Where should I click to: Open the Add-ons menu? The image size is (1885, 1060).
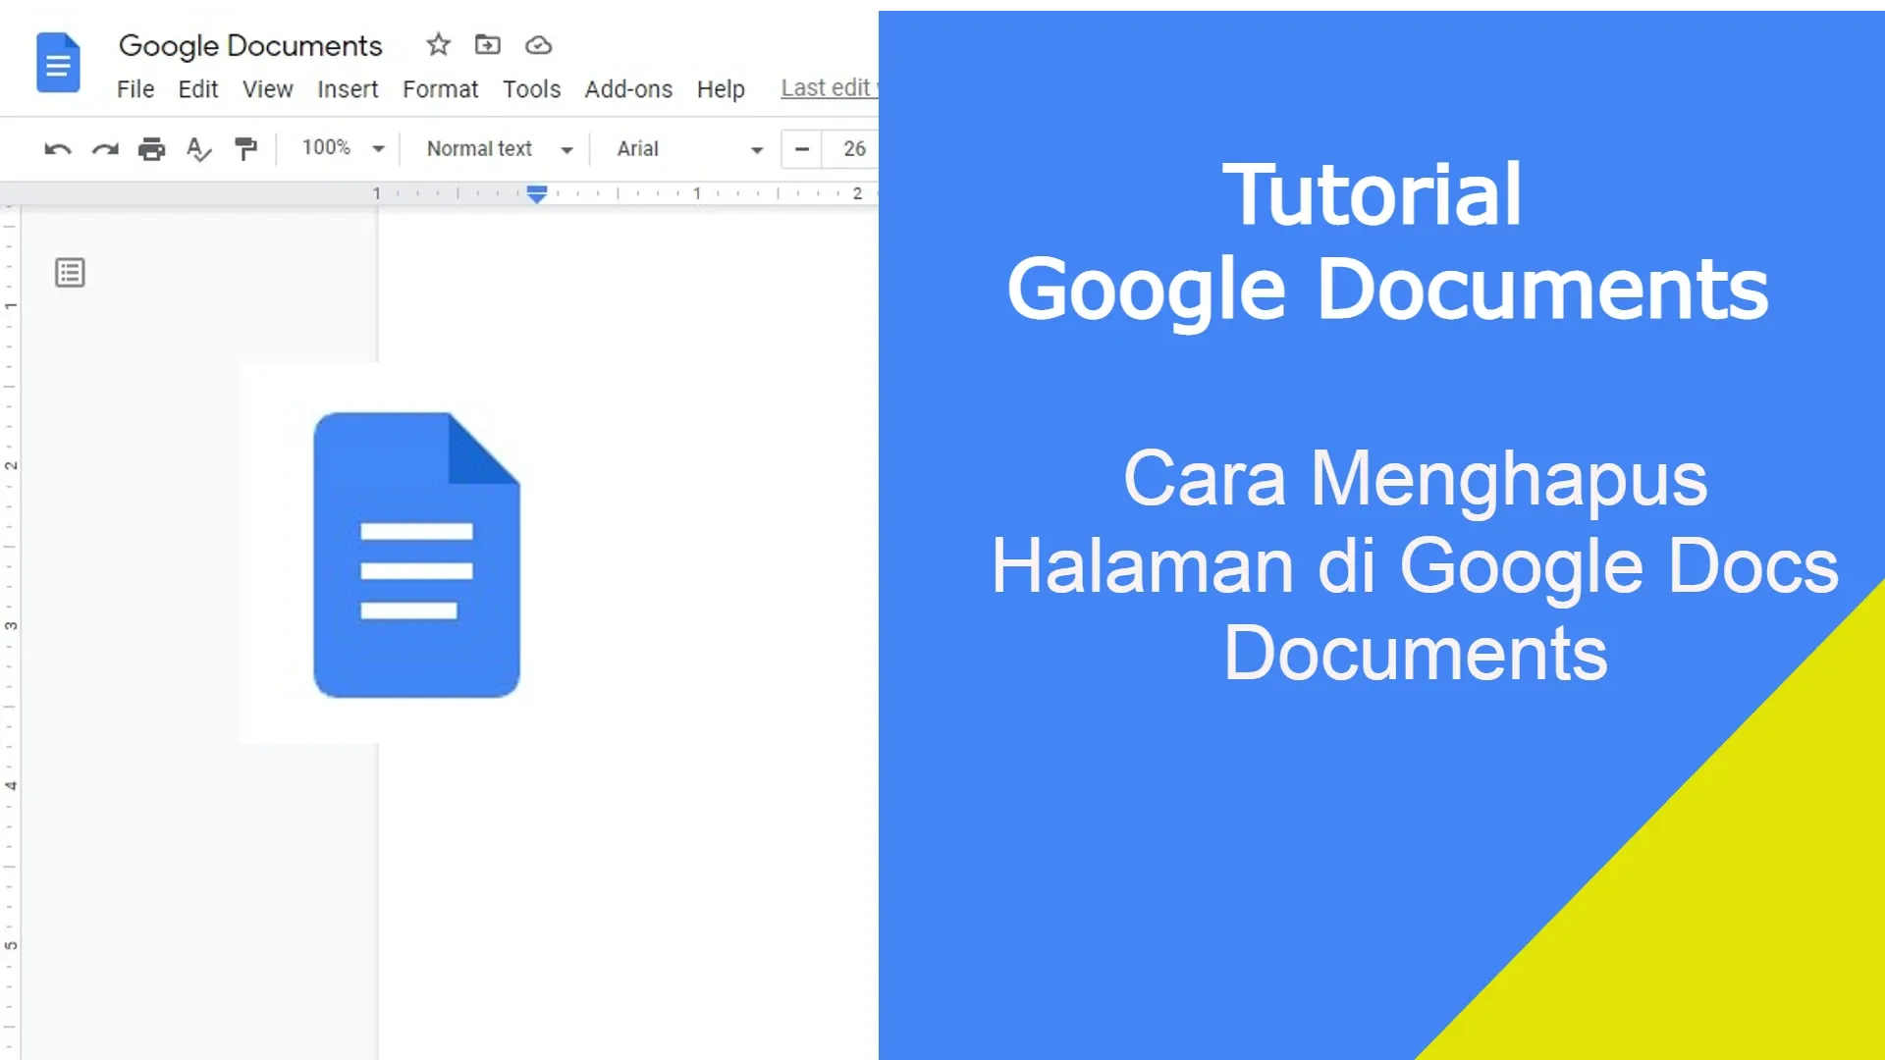pyautogui.click(x=628, y=89)
